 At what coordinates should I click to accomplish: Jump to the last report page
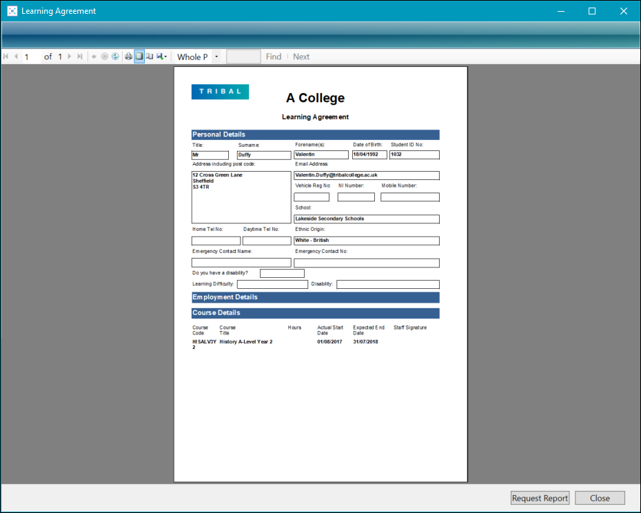(x=80, y=57)
